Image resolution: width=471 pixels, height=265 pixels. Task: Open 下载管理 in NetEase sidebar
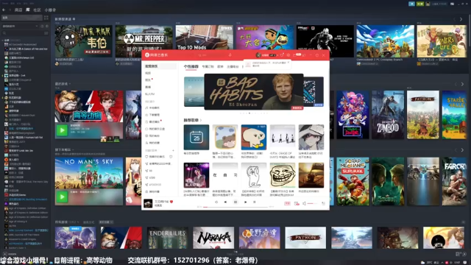coord(152,115)
